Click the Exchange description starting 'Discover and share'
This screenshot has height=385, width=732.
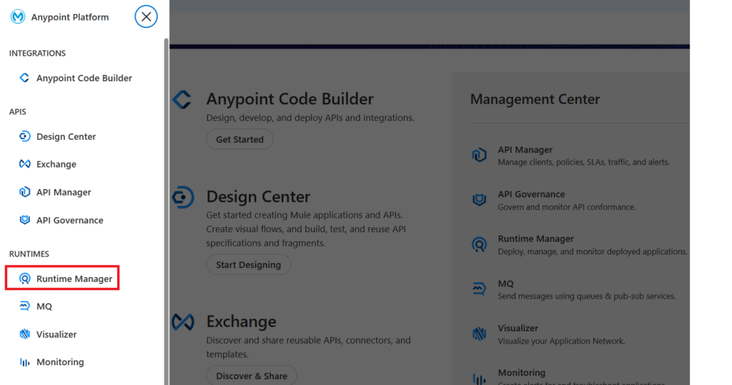click(309, 347)
